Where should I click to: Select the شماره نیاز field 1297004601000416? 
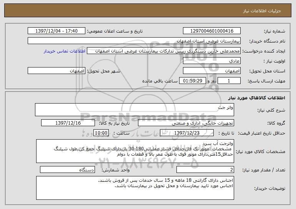(x=211, y=31)
